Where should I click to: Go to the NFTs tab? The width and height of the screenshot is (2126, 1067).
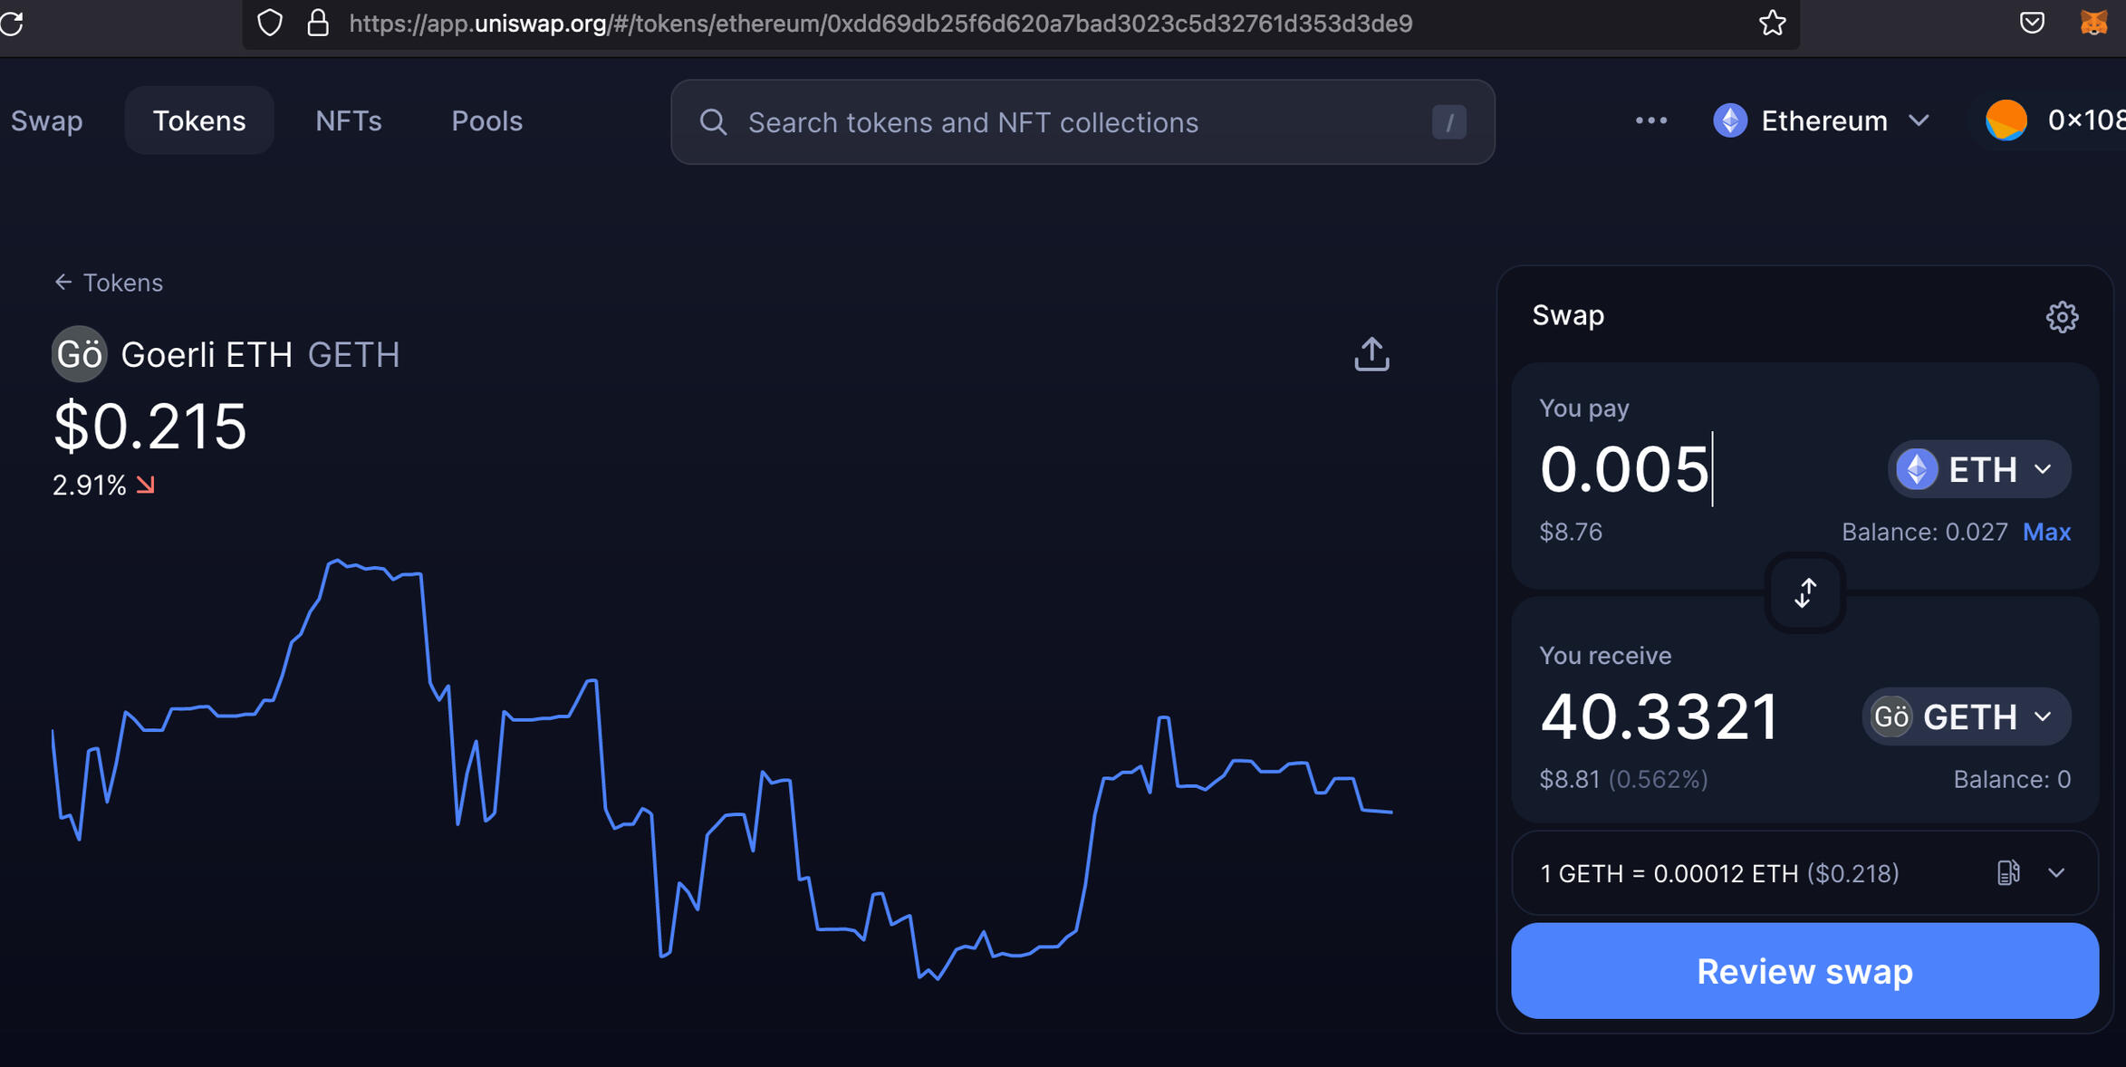[348, 120]
